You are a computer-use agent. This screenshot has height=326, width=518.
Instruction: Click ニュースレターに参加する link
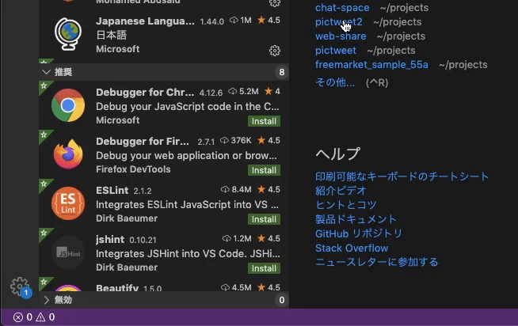tap(376, 262)
